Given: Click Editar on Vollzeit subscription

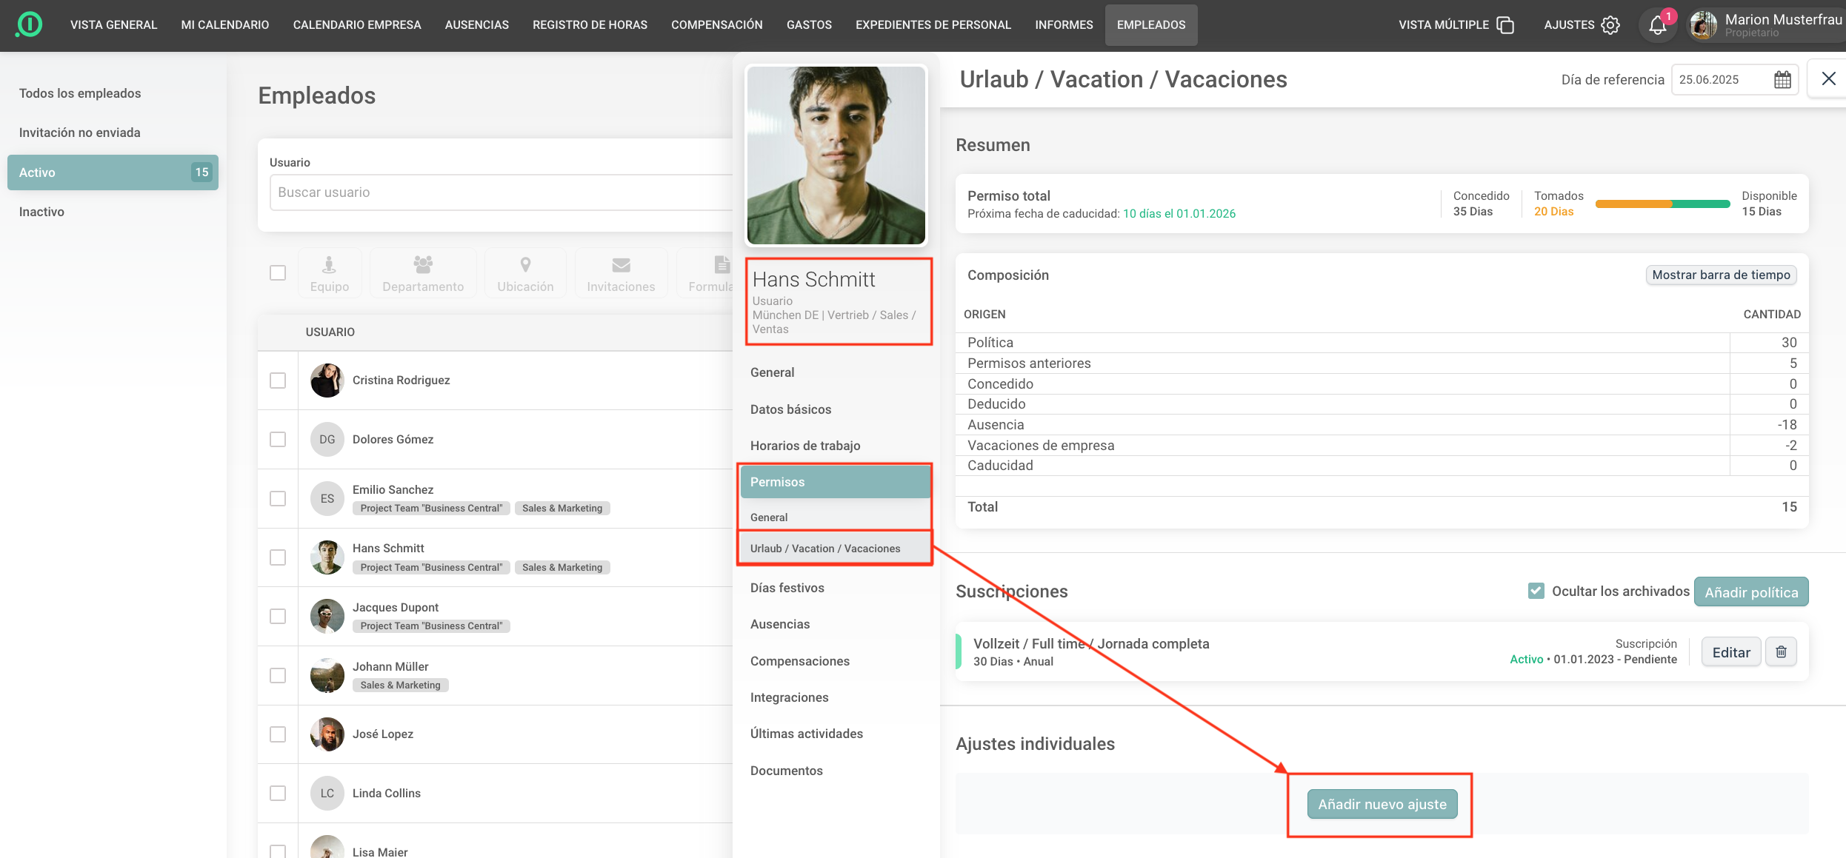Looking at the screenshot, I should [x=1730, y=652].
